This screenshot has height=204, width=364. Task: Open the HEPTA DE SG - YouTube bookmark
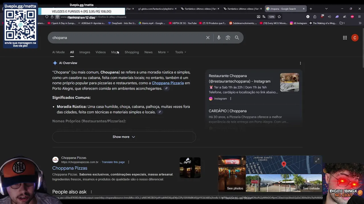pos(183,23)
